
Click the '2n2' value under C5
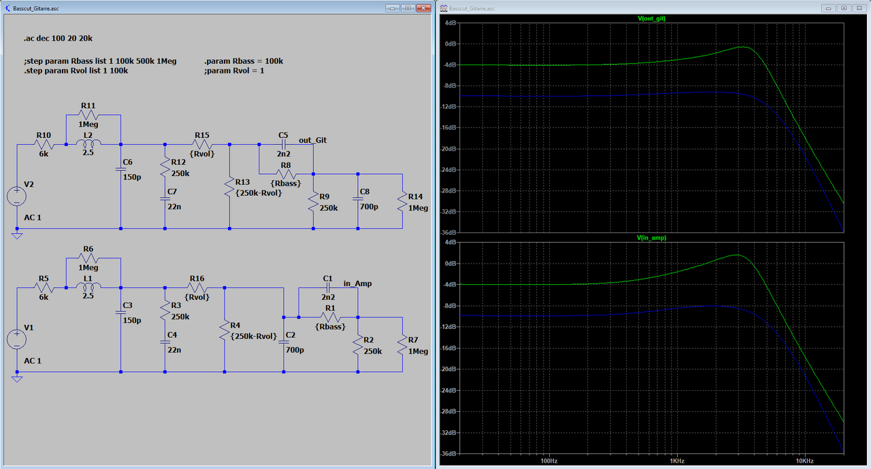point(284,156)
